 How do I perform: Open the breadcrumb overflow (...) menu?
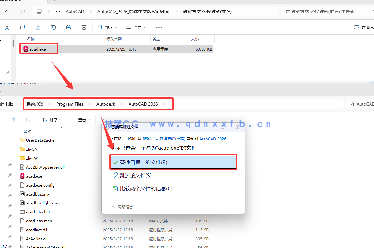pos(58,11)
